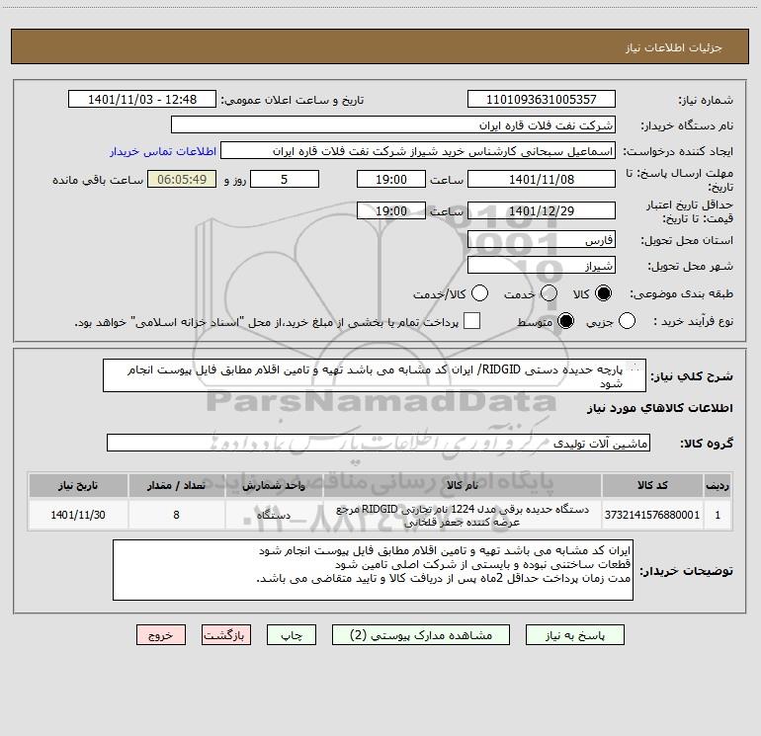Click the announcement date field 1401/11/03 - 12:48

click(142, 99)
